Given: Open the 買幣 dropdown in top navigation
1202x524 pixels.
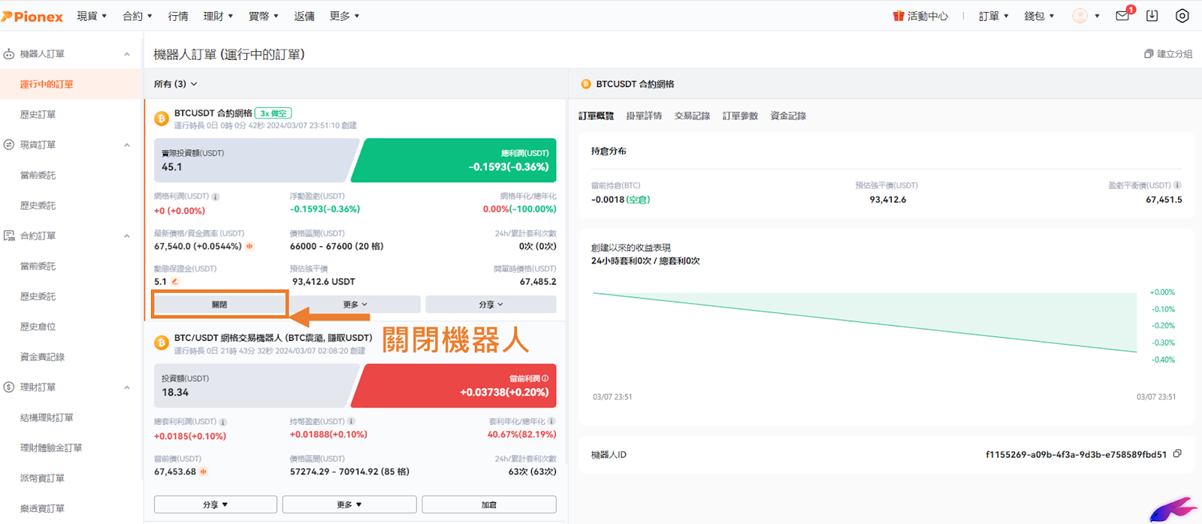Looking at the screenshot, I should 264,16.
